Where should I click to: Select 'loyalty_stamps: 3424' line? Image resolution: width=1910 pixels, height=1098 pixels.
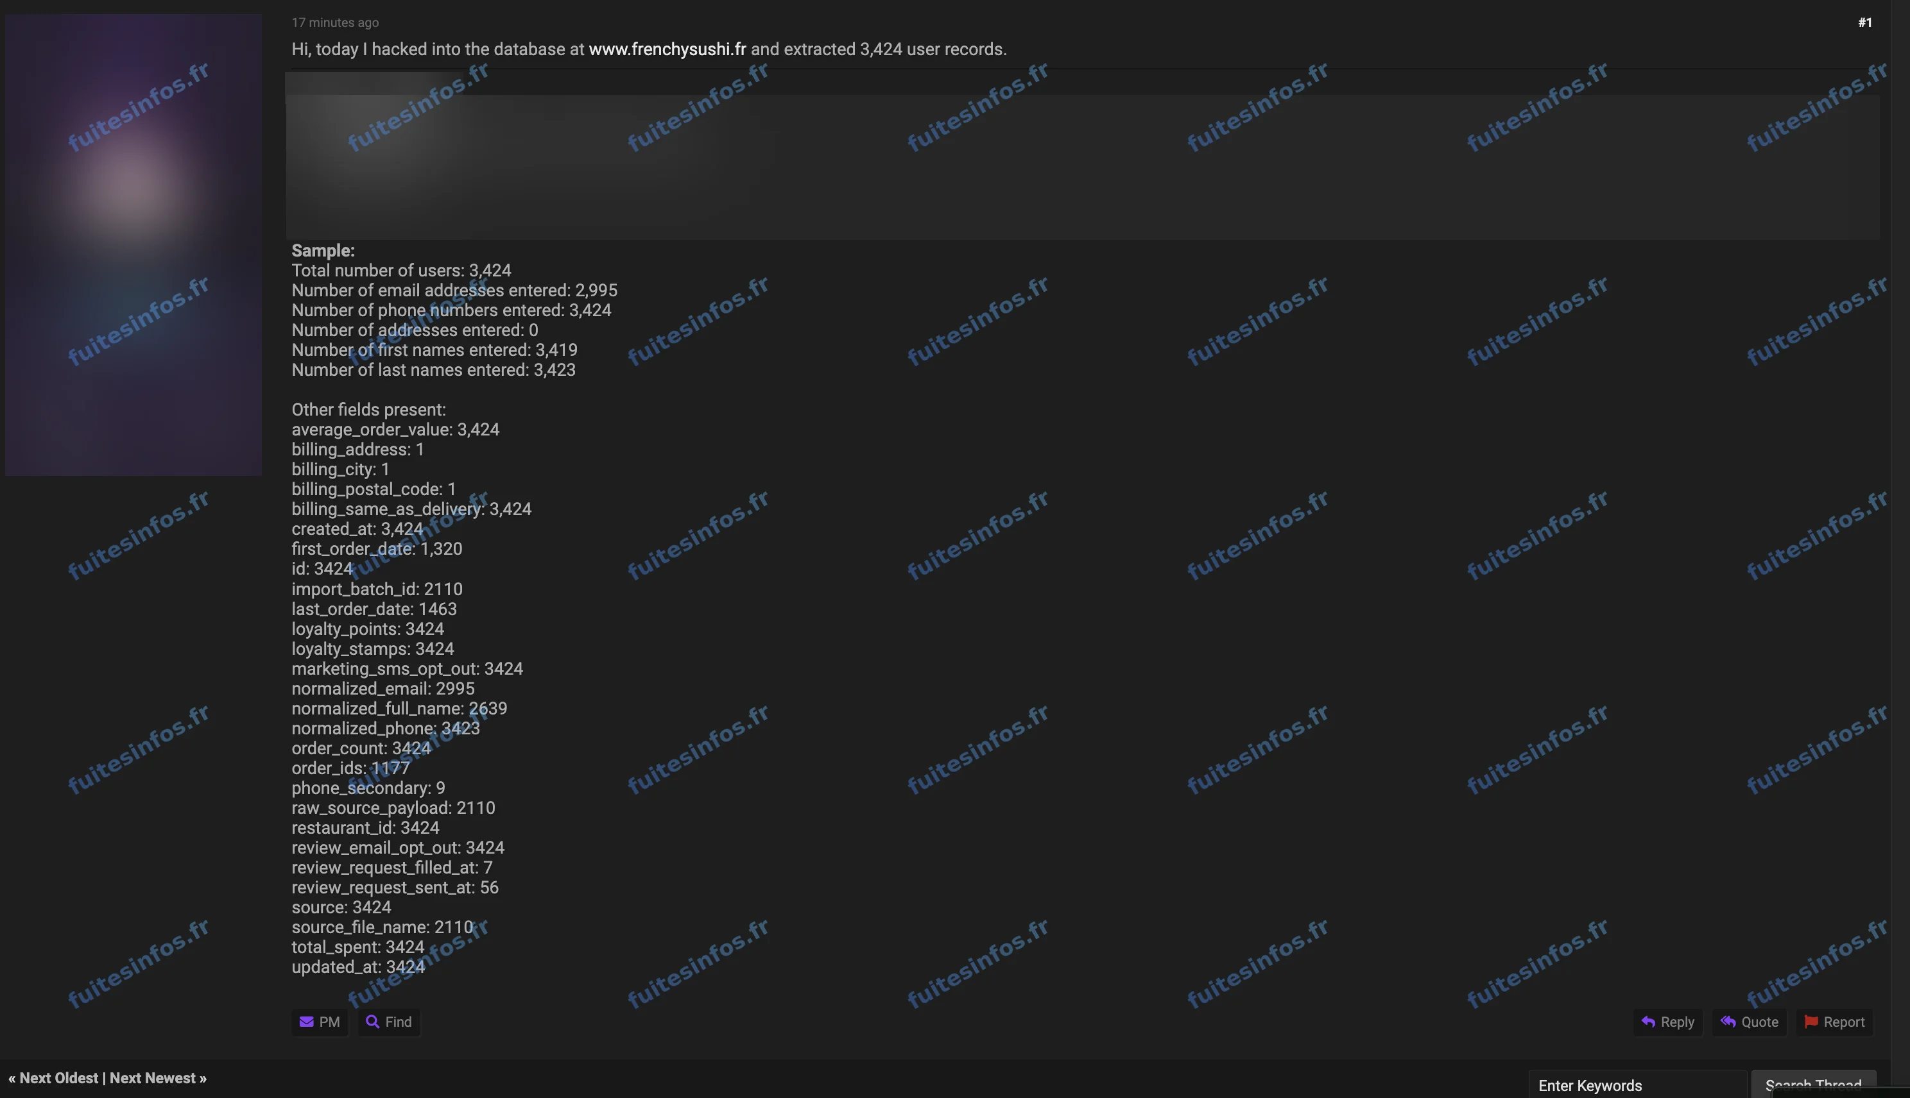coord(373,648)
